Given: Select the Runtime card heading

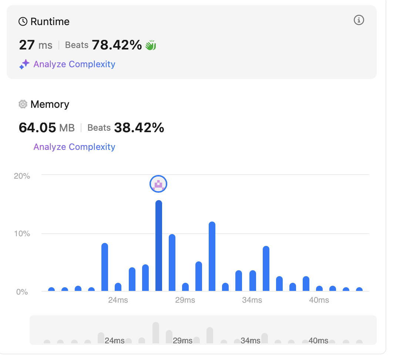Looking at the screenshot, I should [x=50, y=22].
